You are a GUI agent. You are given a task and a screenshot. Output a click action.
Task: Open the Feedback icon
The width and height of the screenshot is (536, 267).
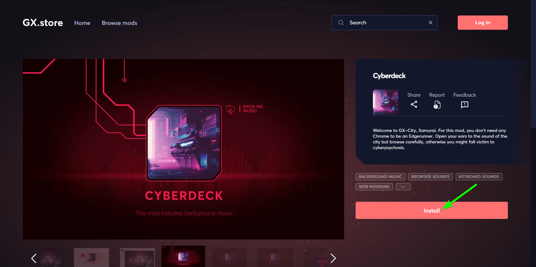[465, 105]
